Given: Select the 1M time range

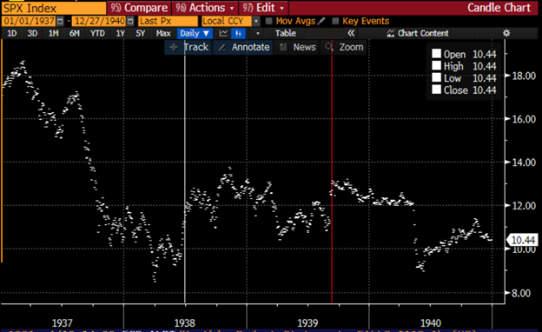Looking at the screenshot, I should click(x=53, y=33).
